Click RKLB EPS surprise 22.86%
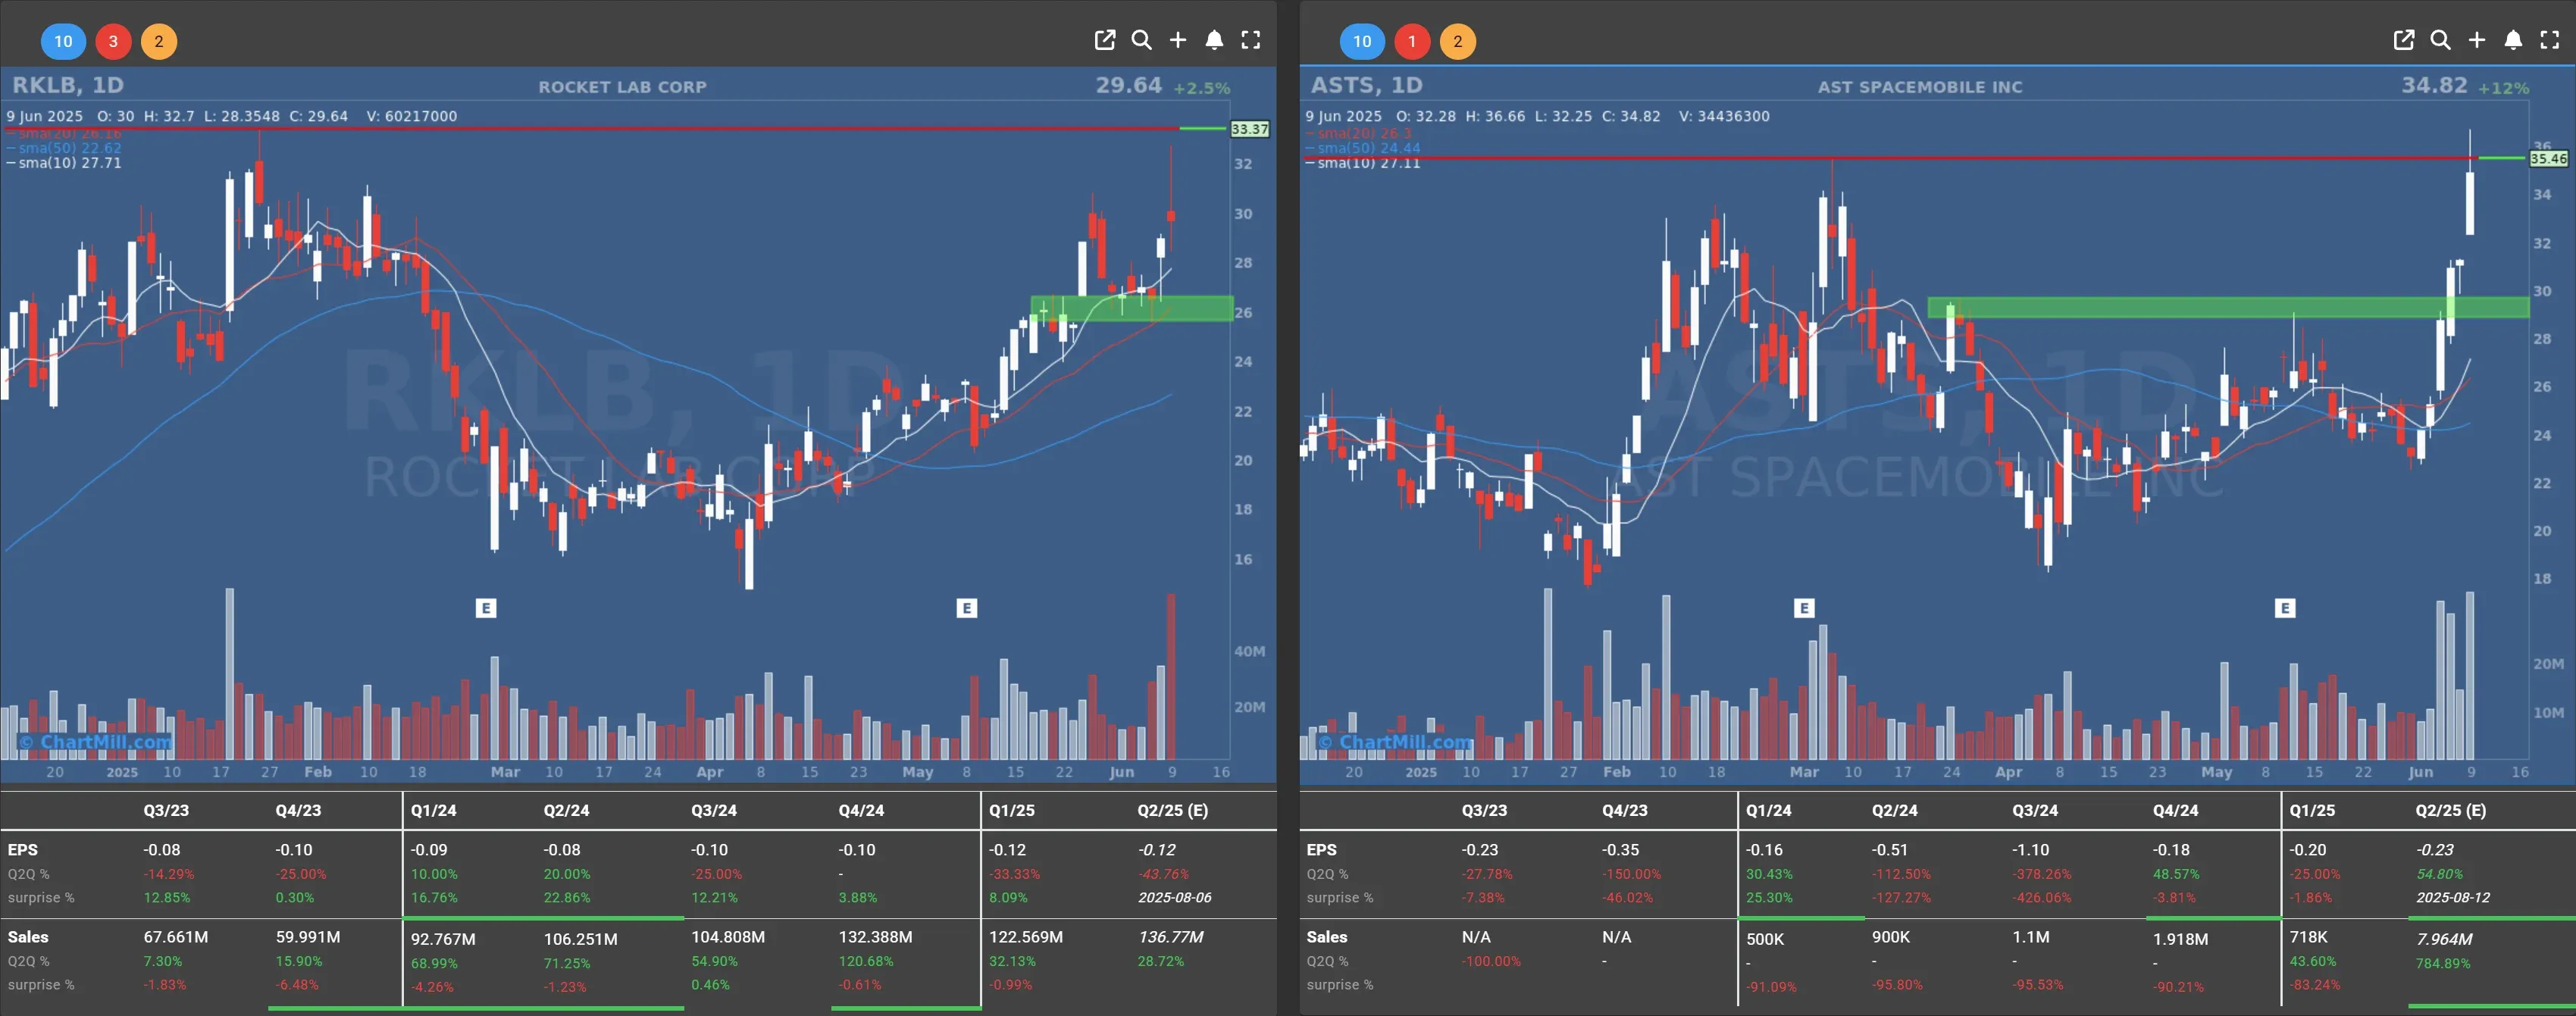2576x1016 pixels. pyautogui.click(x=567, y=898)
